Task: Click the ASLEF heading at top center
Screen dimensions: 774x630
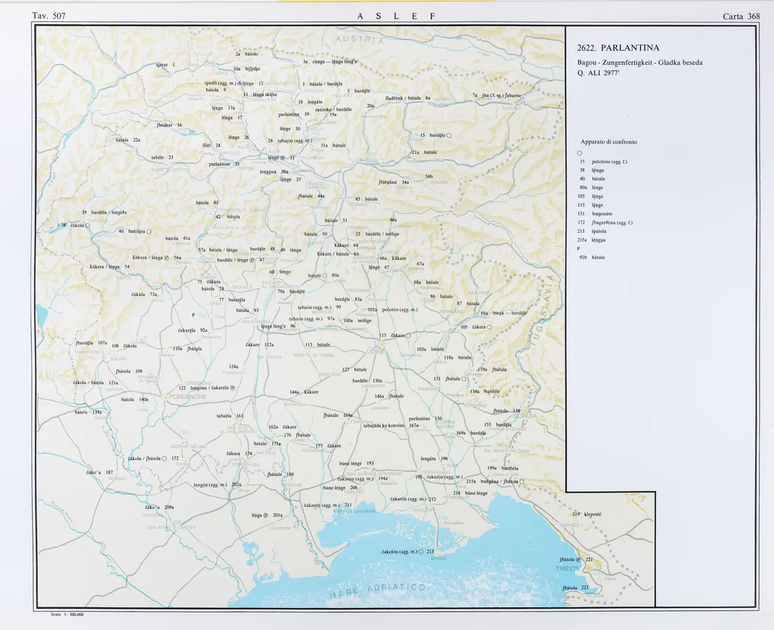Action: click(386, 17)
